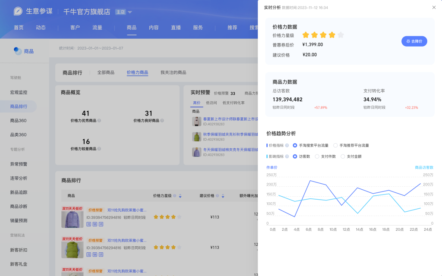Click the middle tag icon on purple jacket row

[95, 224]
